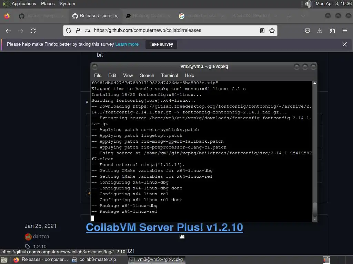Image resolution: width=353 pixels, height=264 pixels.
Task: Open the System menu
Action: tap(67, 4)
